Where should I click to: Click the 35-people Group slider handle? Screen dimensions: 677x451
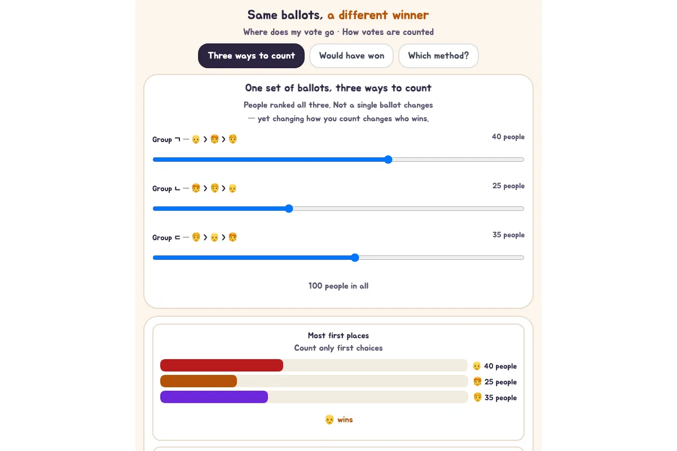tap(355, 258)
